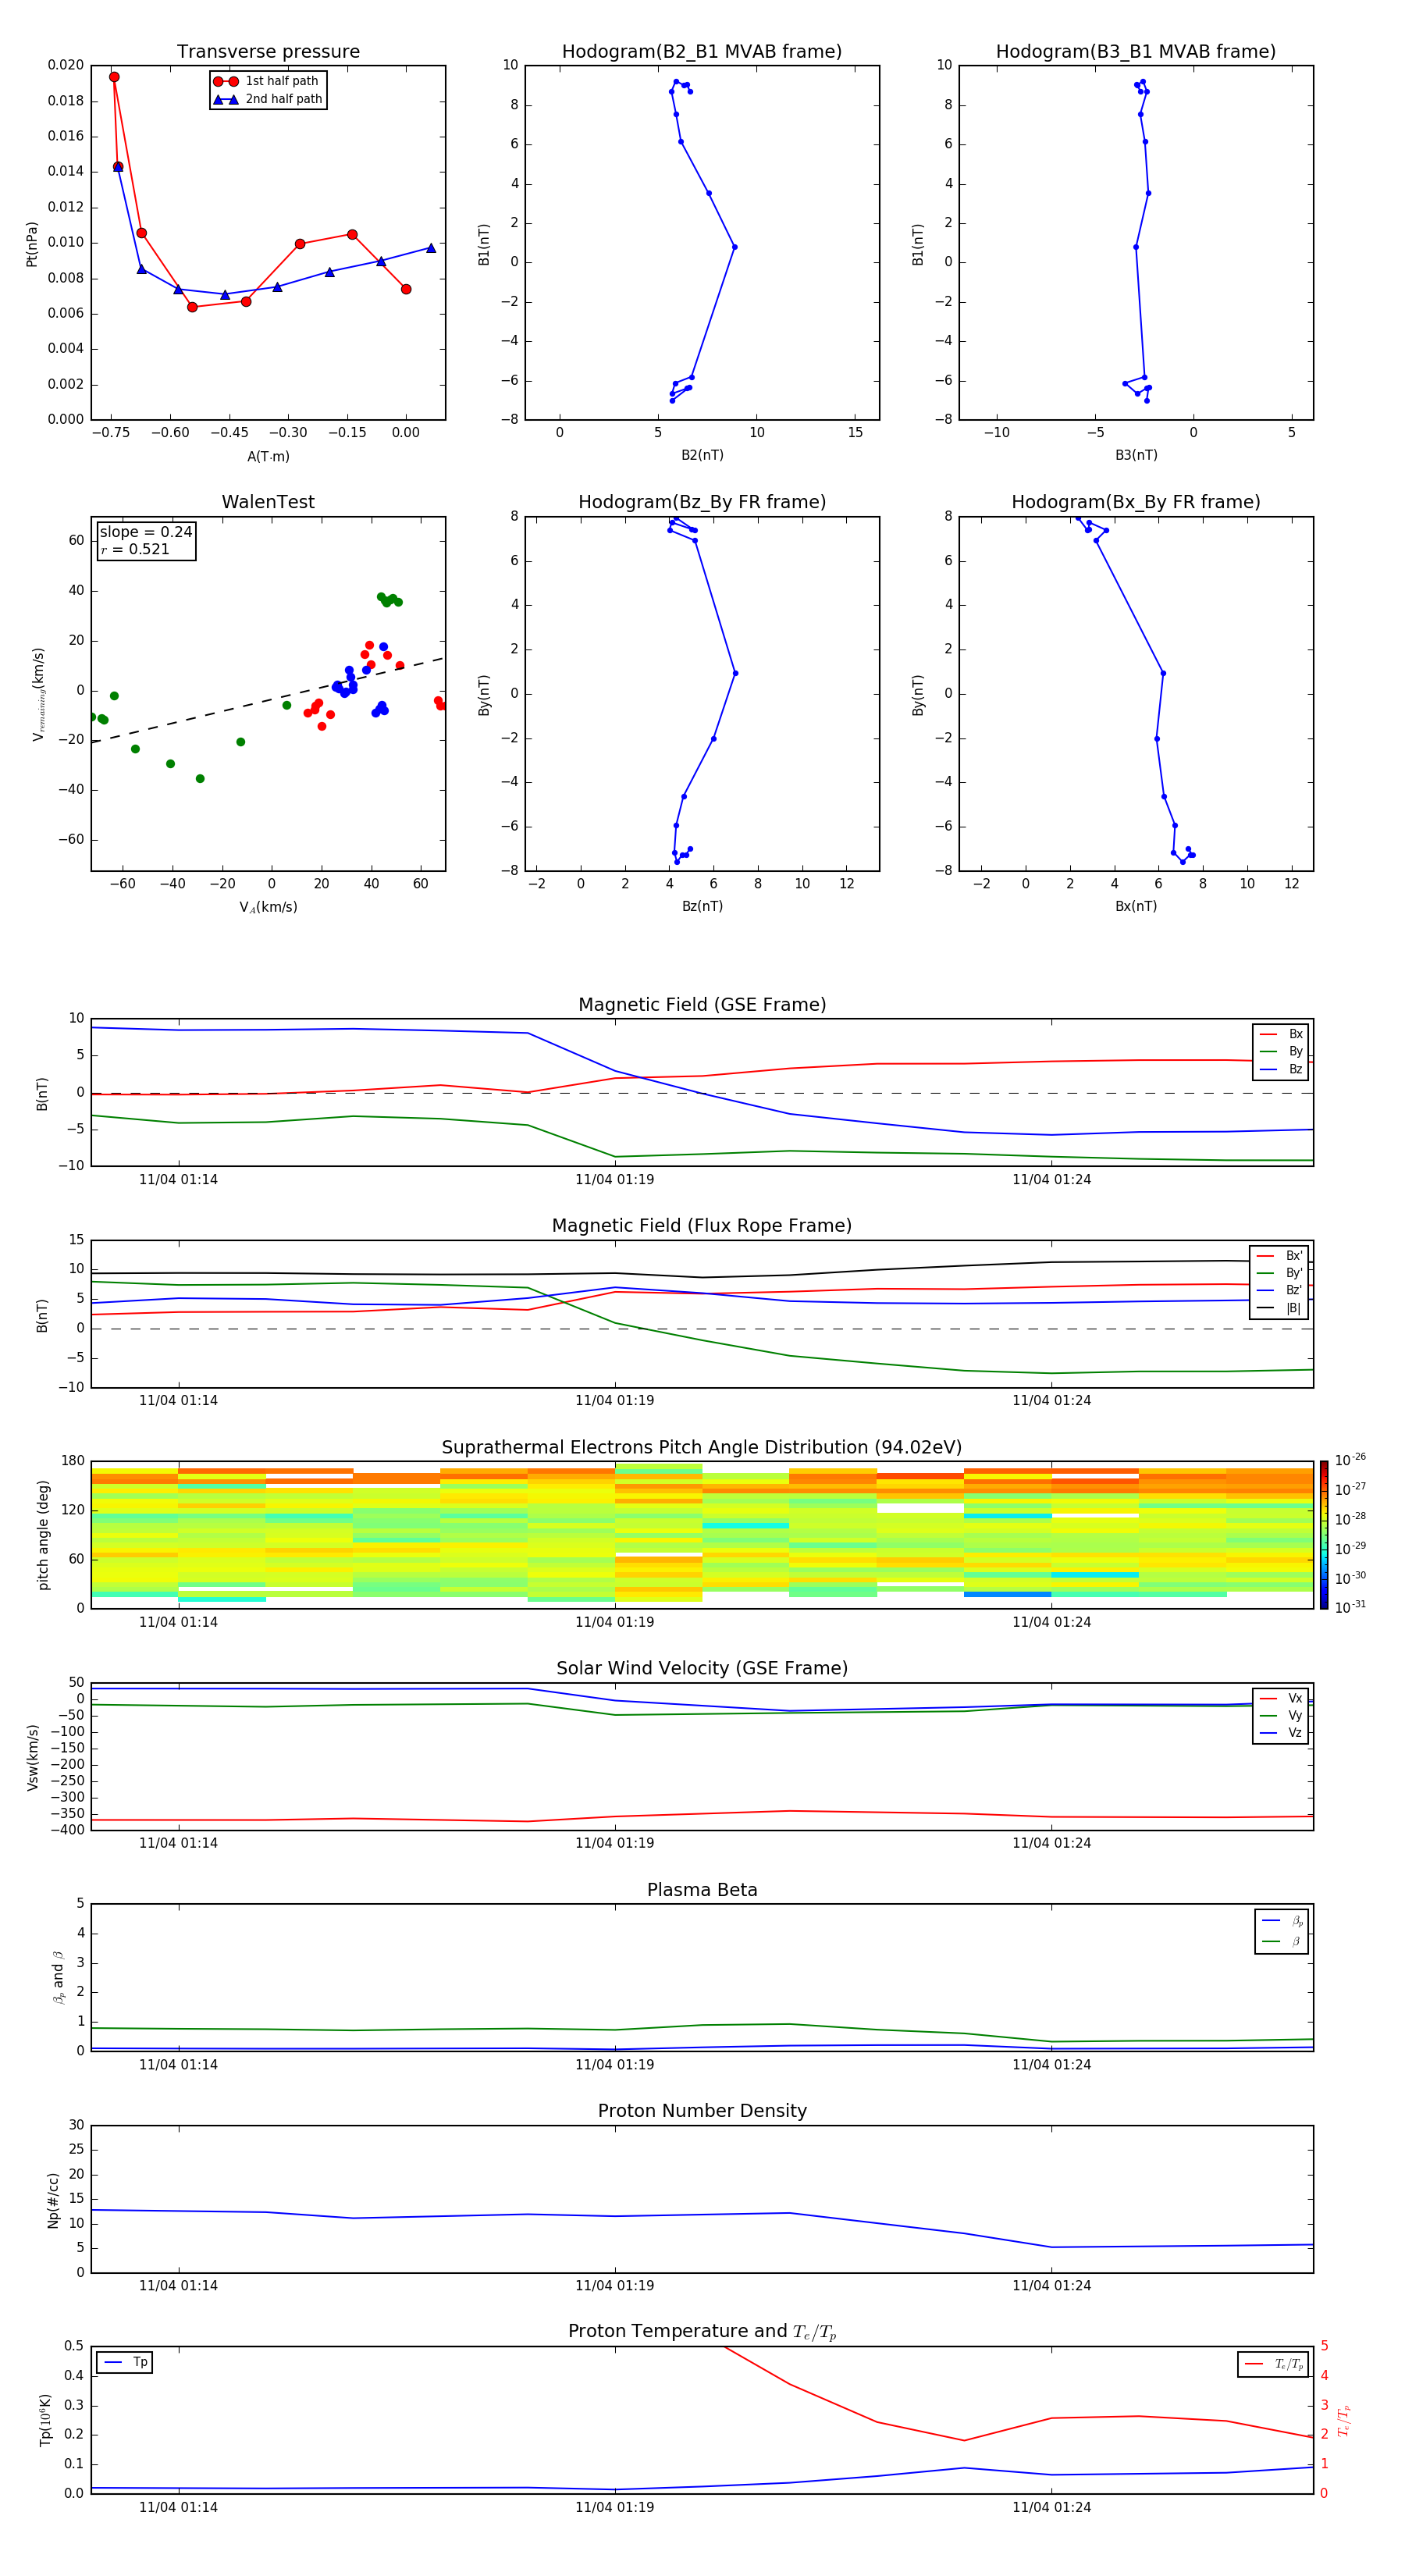Screen dimensions: 1405x2576
Task: Select the |B| entry in Flux Rope legend
Action: pos(1280,1308)
